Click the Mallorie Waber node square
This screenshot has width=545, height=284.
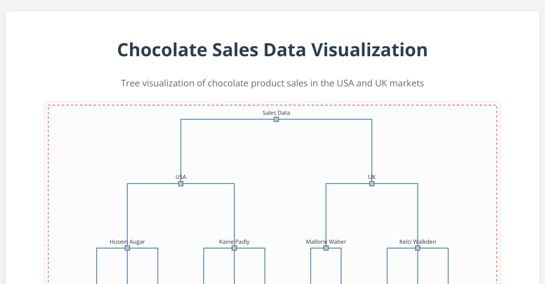click(326, 248)
